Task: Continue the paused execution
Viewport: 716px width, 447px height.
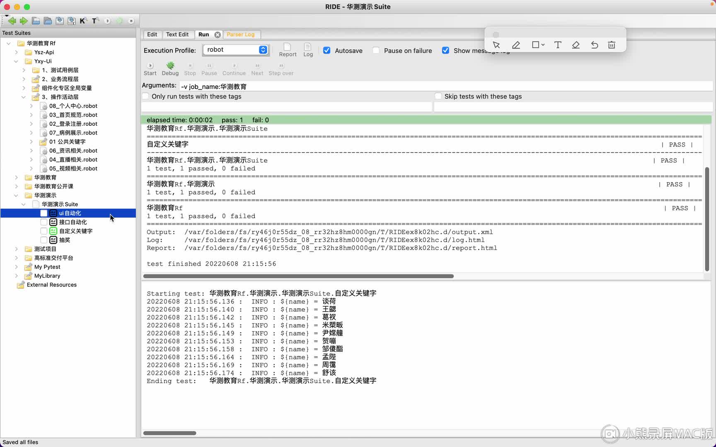Action: (234, 69)
